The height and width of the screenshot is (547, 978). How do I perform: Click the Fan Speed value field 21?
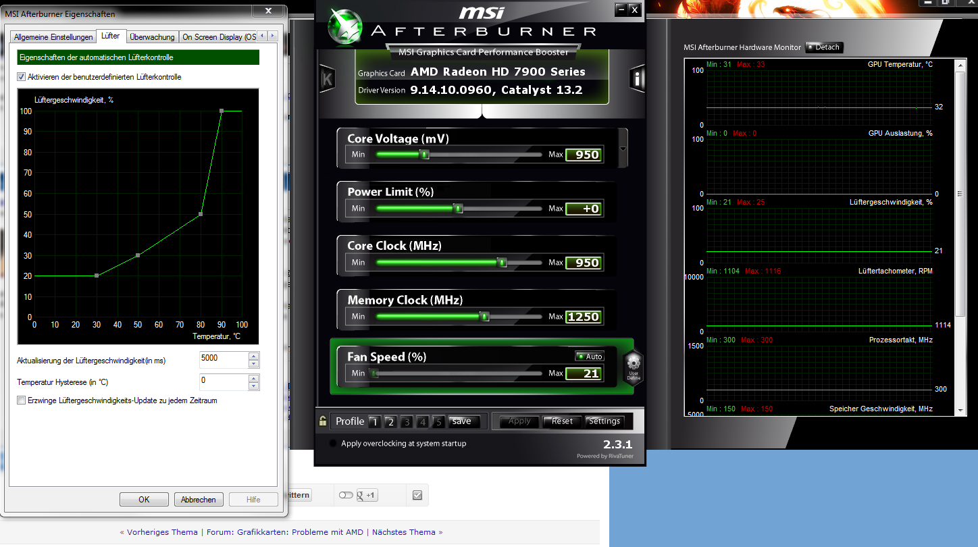(x=583, y=373)
